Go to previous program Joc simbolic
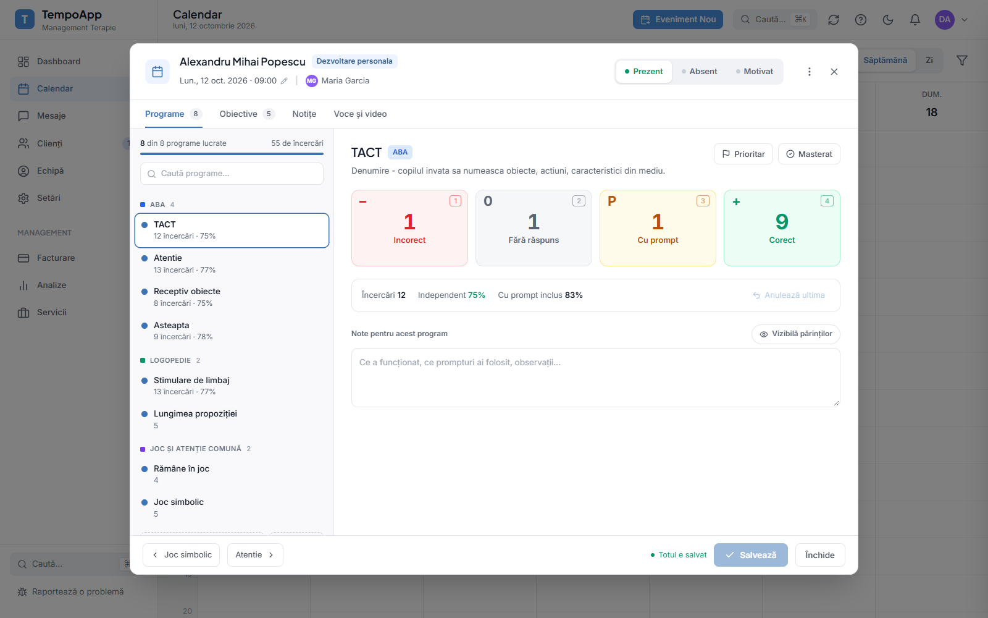This screenshot has width=988, height=618. click(x=182, y=555)
